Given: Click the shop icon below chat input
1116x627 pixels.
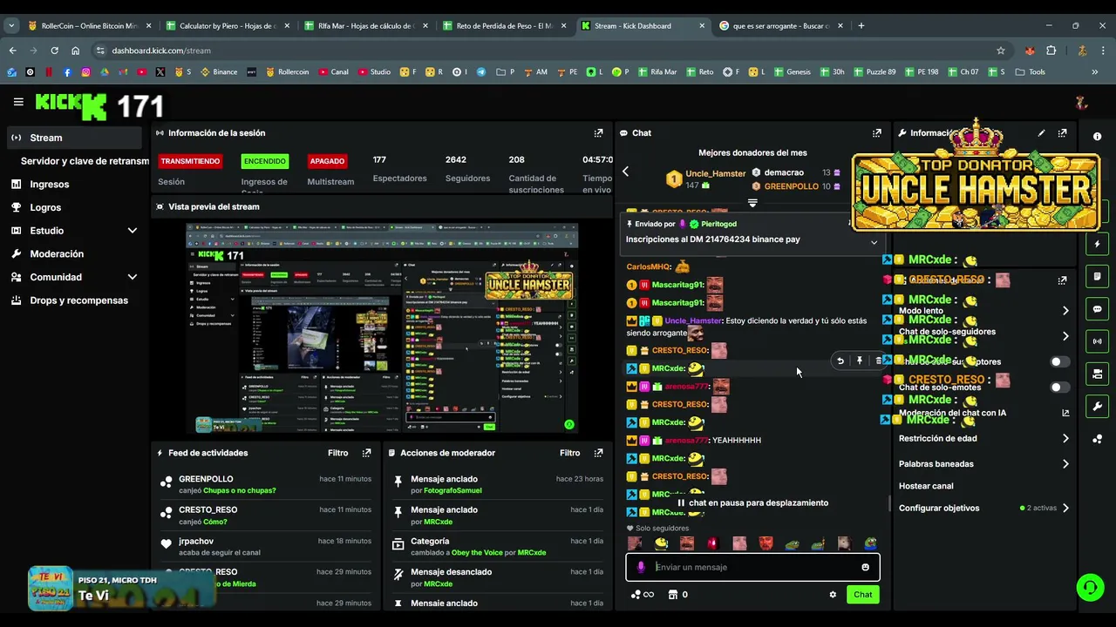Looking at the screenshot, I should point(672,595).
